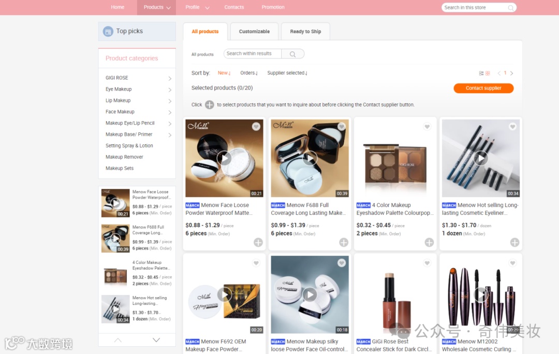Click the Search in this store field

[x=474, y=7]
